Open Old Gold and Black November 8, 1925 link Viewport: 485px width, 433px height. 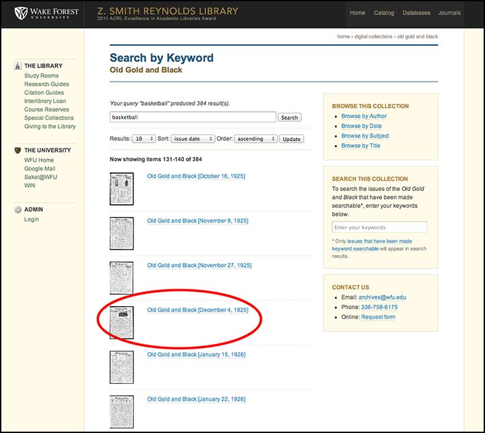pos(197,221)
